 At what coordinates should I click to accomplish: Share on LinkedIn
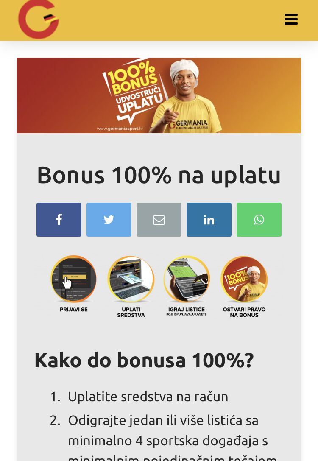point(209,220)
